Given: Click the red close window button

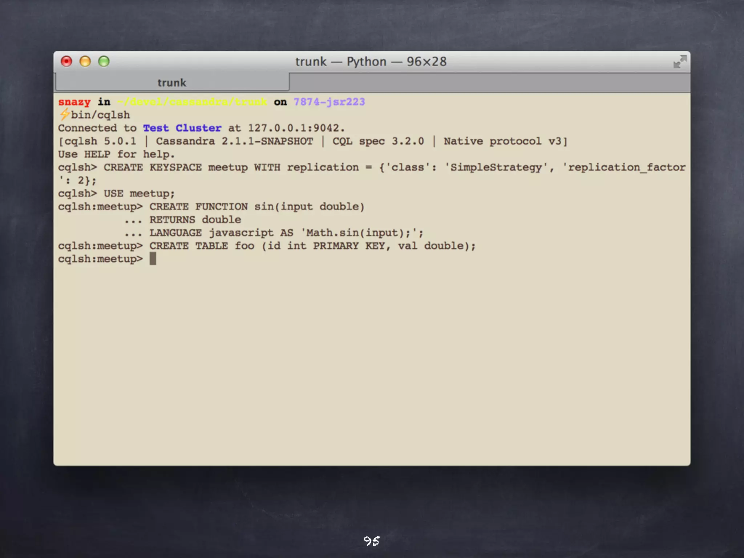Looking at the screenshot, I should click(66, 61).
